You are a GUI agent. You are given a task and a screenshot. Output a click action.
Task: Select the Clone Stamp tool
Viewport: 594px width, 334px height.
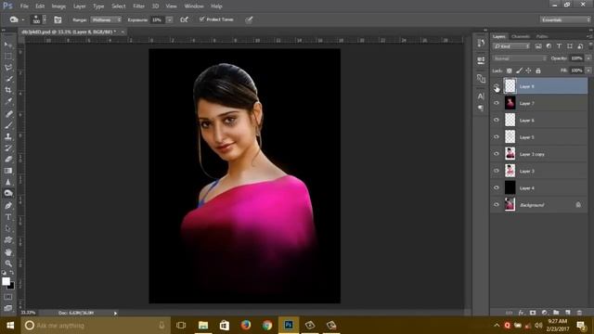tap(8, 136)
